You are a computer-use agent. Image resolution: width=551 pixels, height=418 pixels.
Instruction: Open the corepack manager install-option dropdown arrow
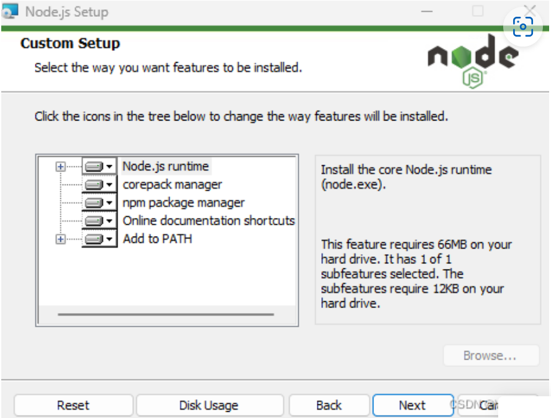click(x=110, y=185)
